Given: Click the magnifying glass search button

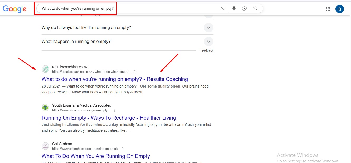Looking at the screenshot, I should [x=255, y=8].
